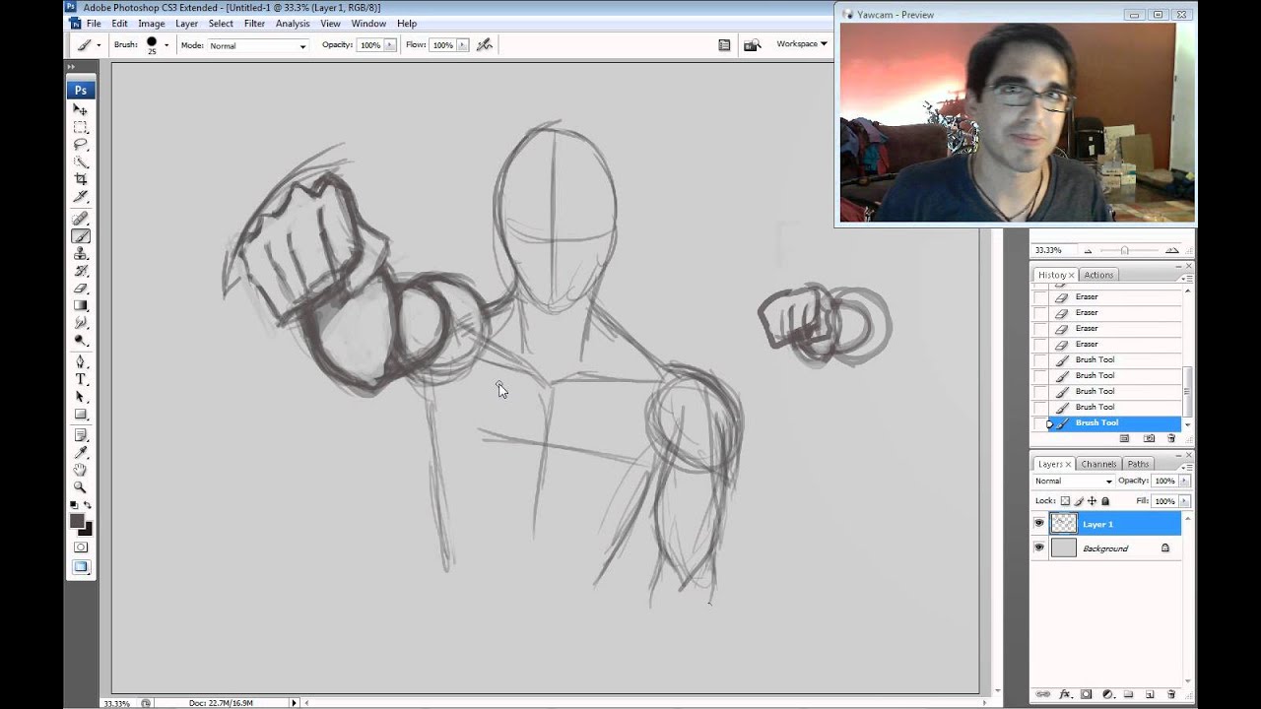Click Create new snapshot in History panel
Screen dimensions: 1261x709
tap(1149, 438)
